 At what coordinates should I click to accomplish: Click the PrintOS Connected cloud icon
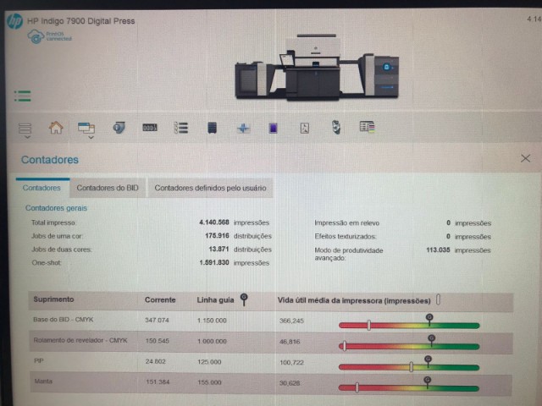[x=36, y=36]
